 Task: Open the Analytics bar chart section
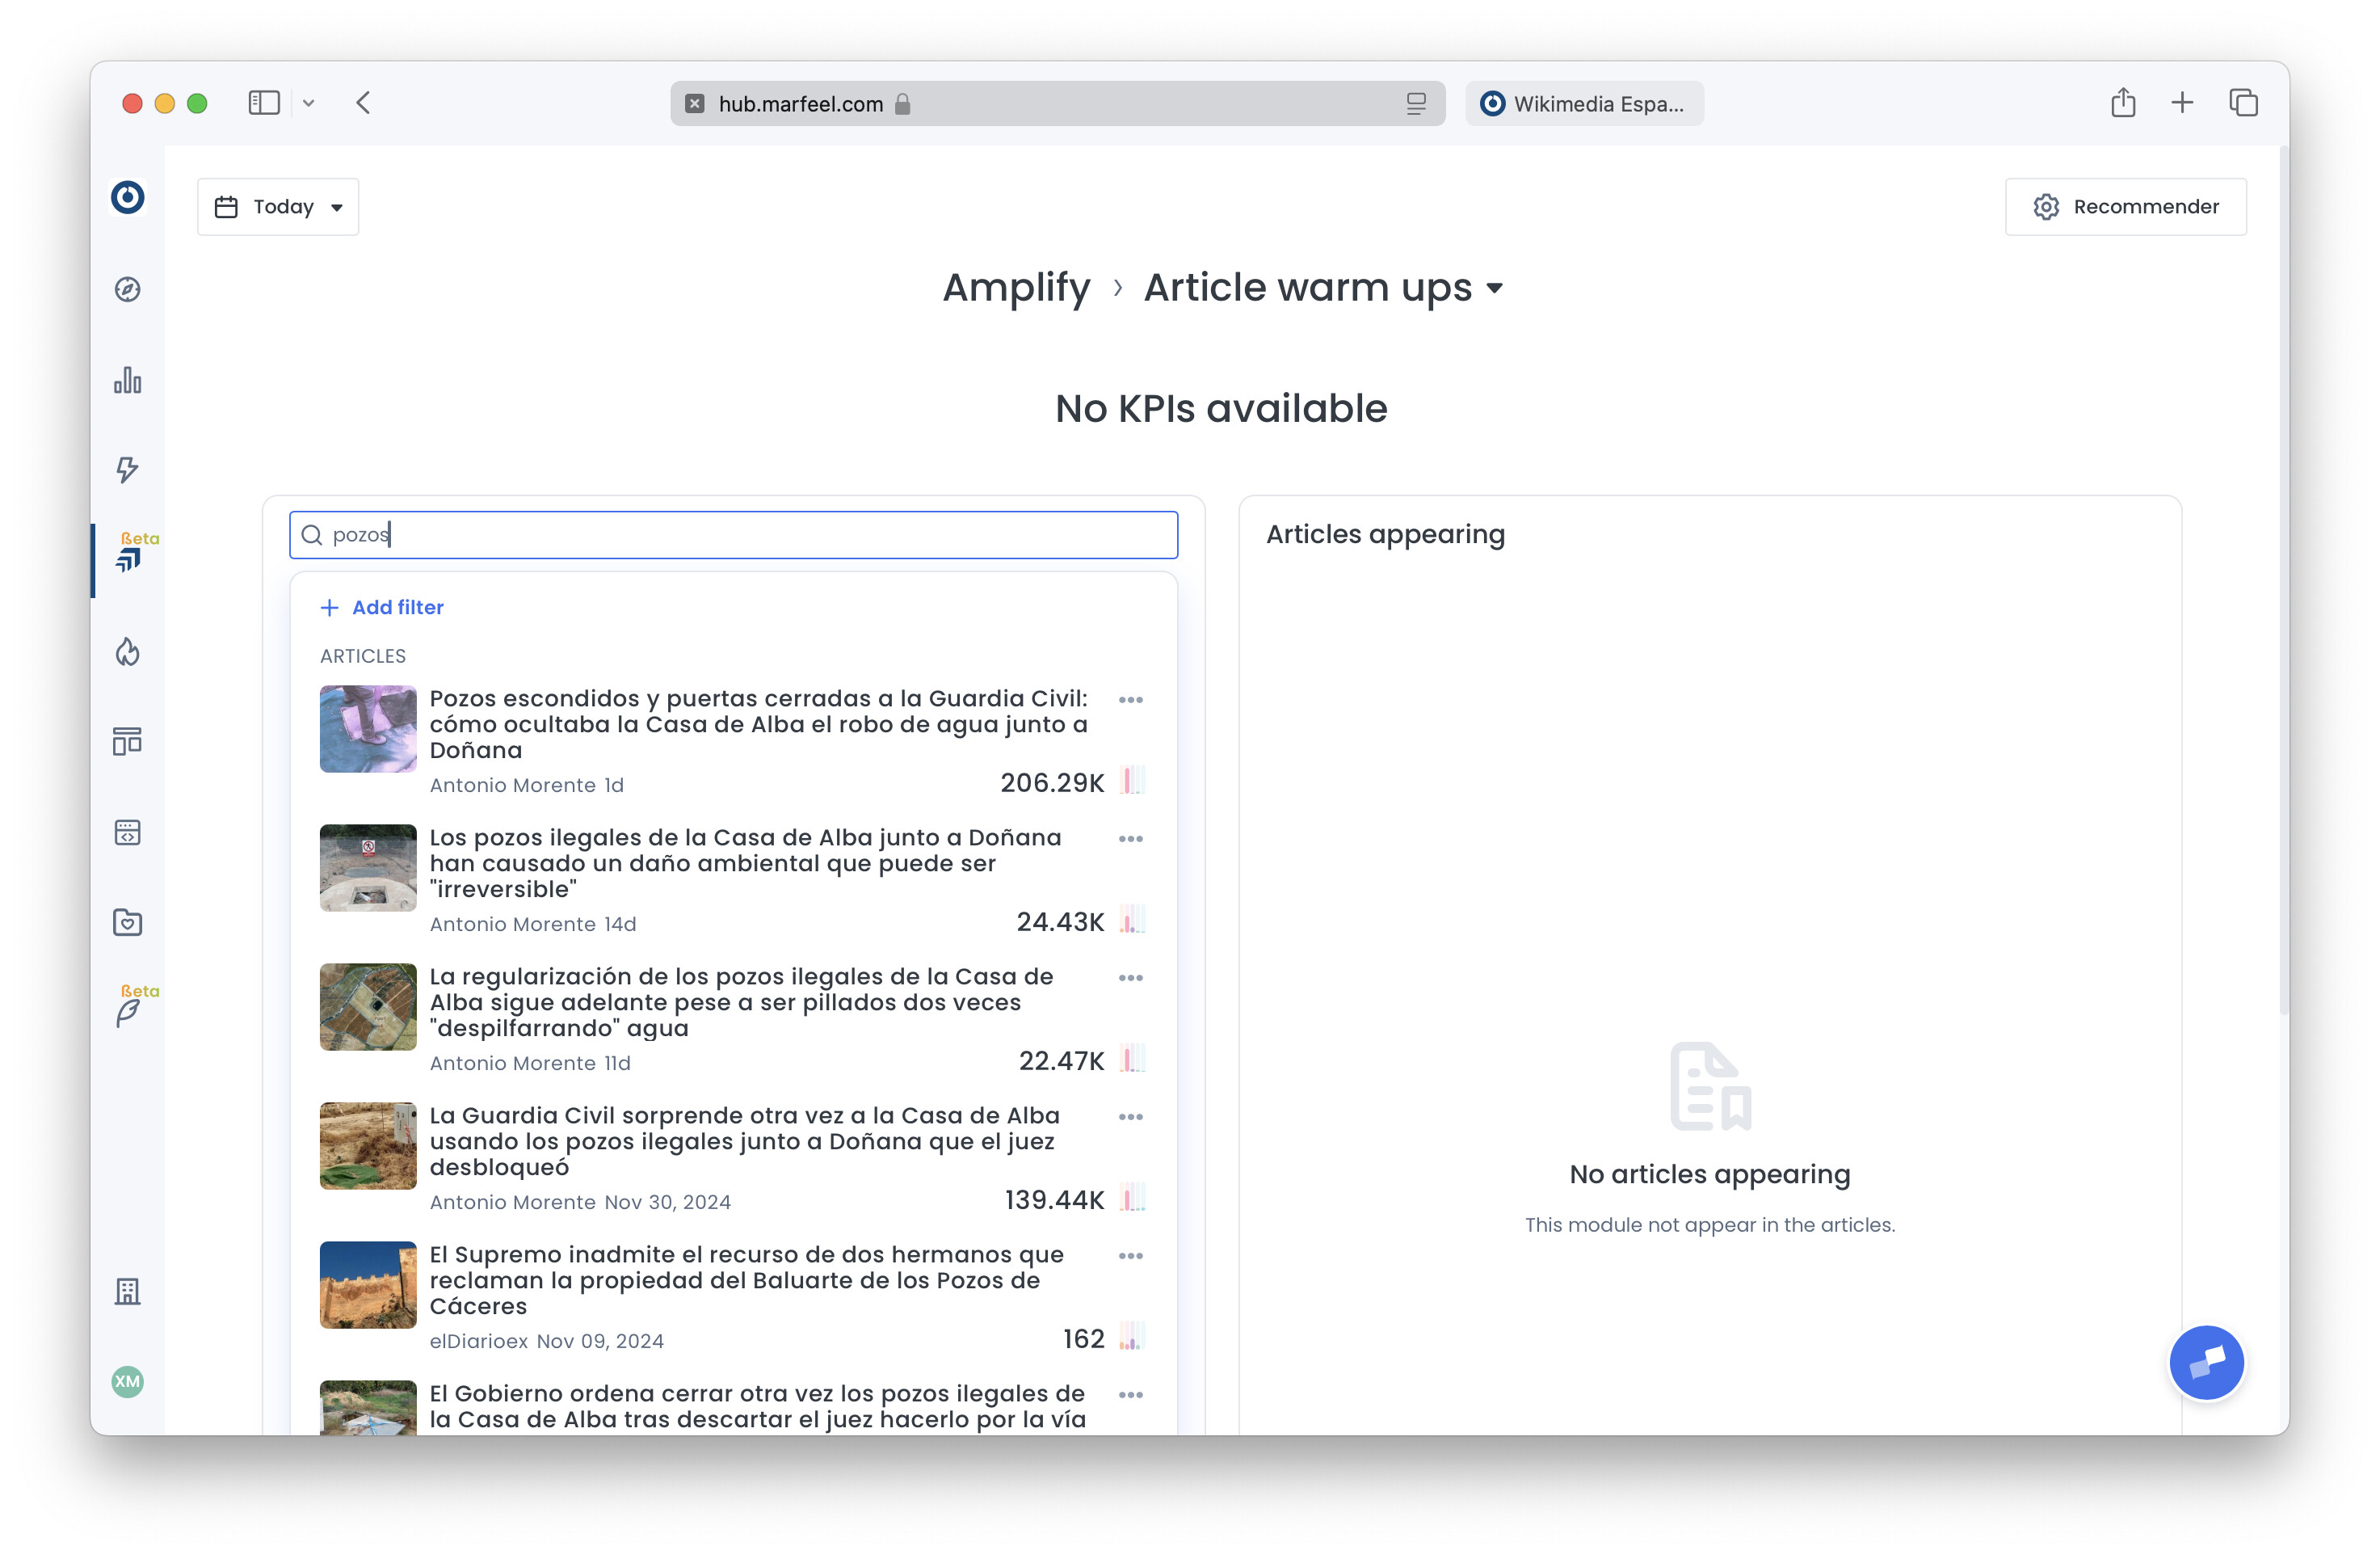pos(127,380)
